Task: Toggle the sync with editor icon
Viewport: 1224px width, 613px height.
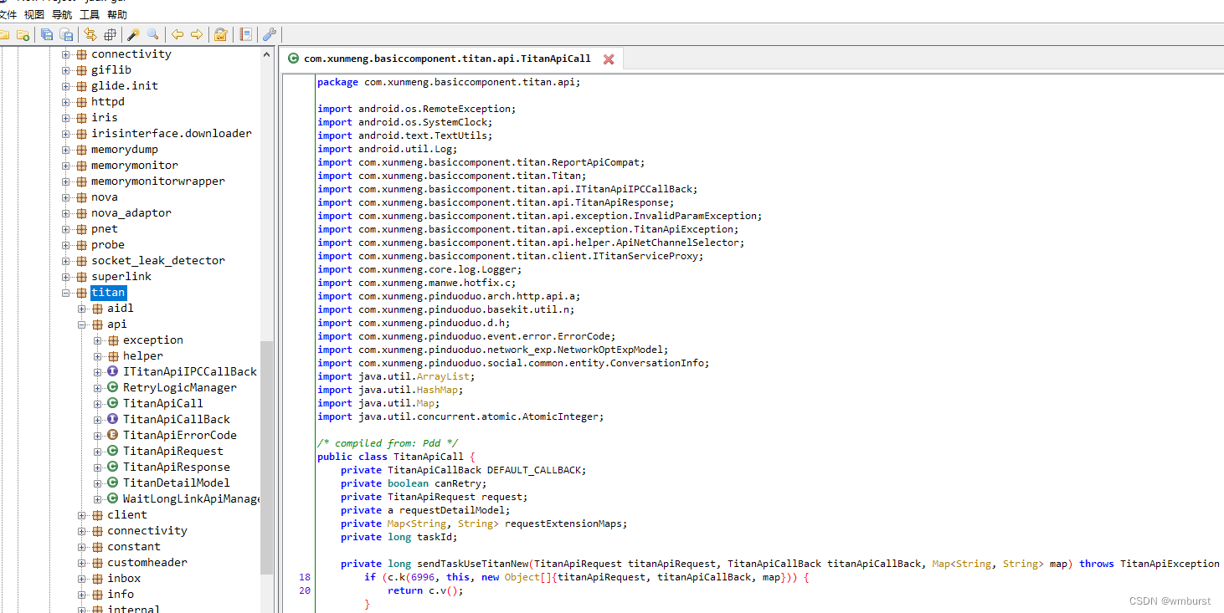Action: 90,34
